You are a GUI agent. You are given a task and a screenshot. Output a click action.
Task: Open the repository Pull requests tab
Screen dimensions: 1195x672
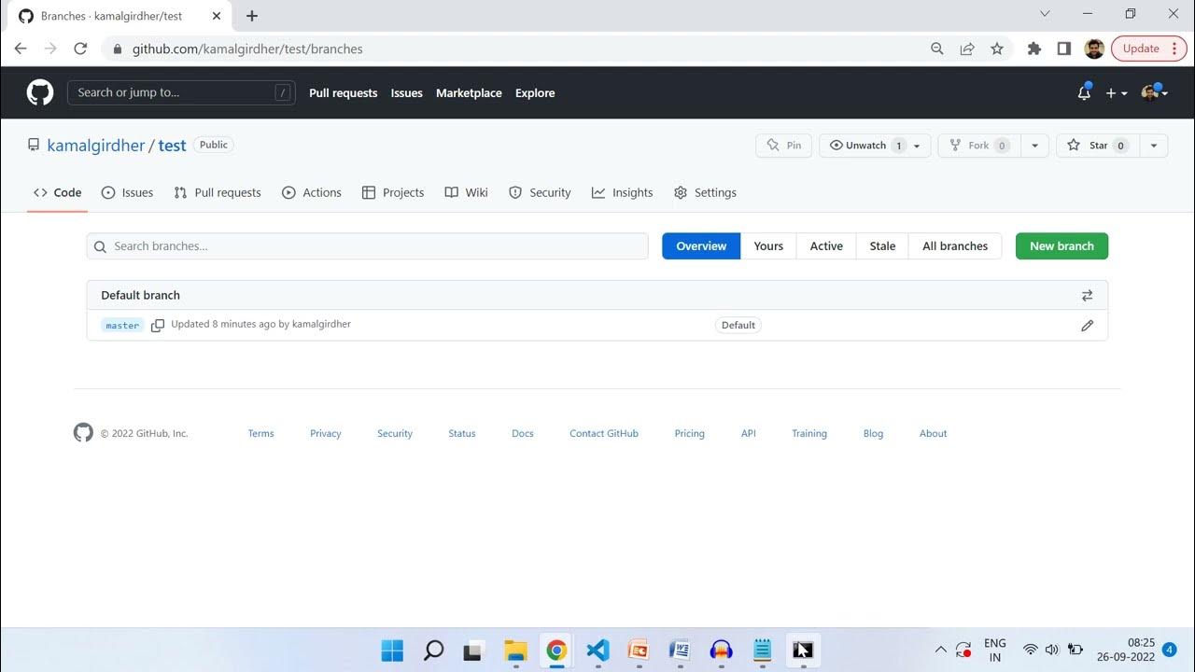(218, 192)
